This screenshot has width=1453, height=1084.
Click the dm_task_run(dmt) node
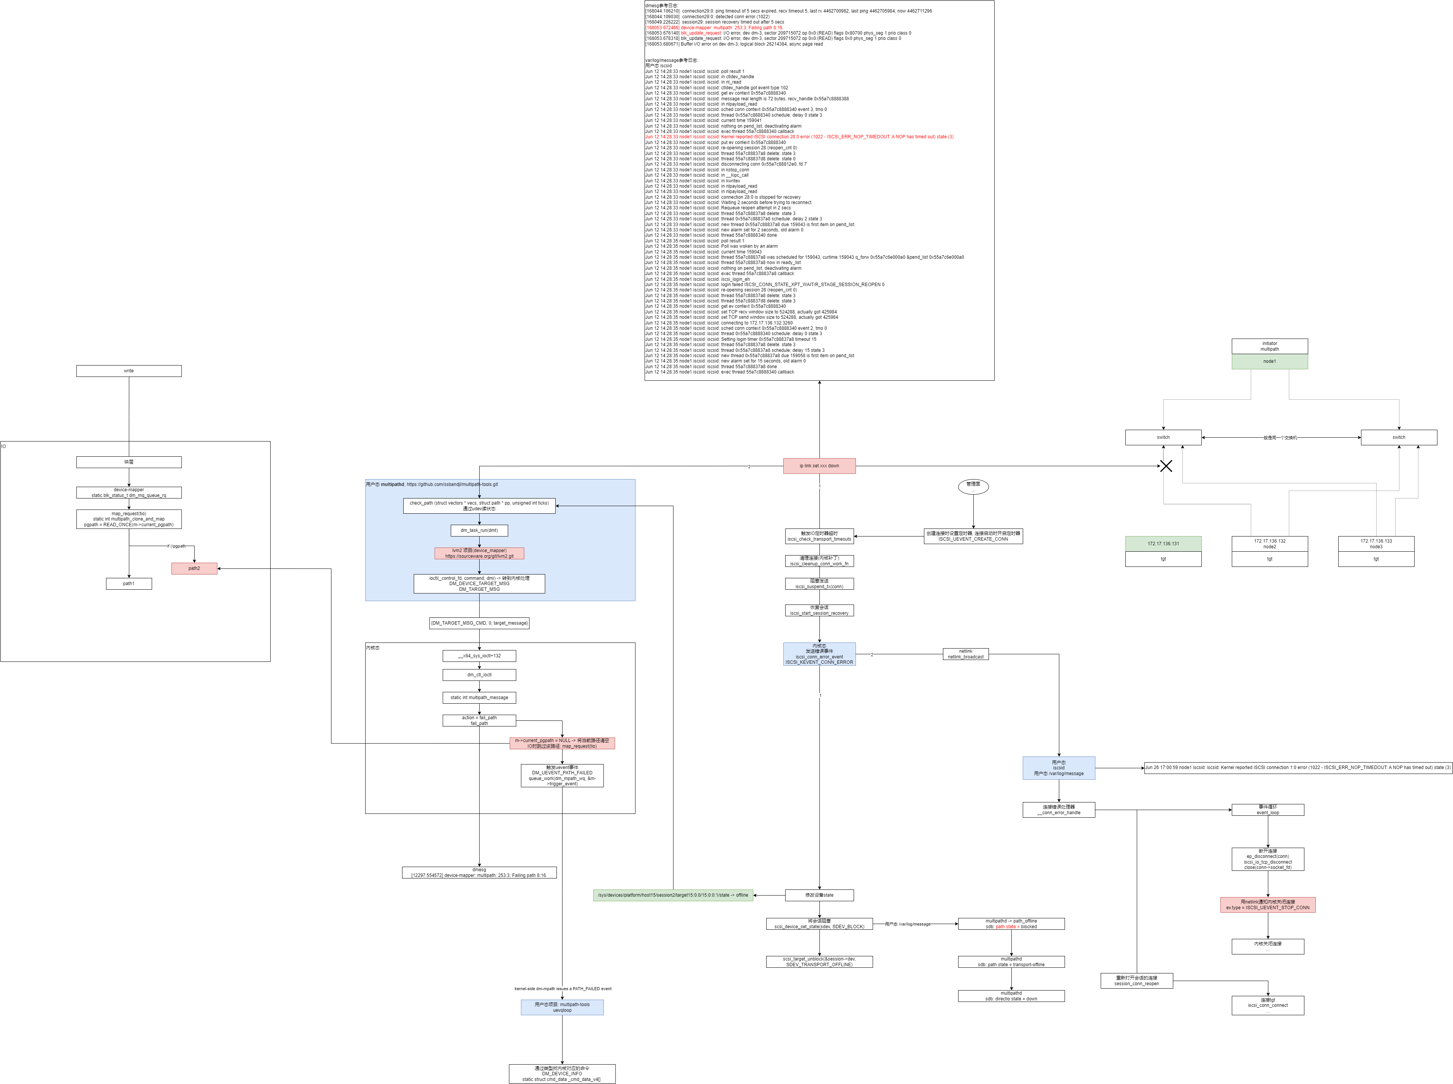click(x=479, y=530)
